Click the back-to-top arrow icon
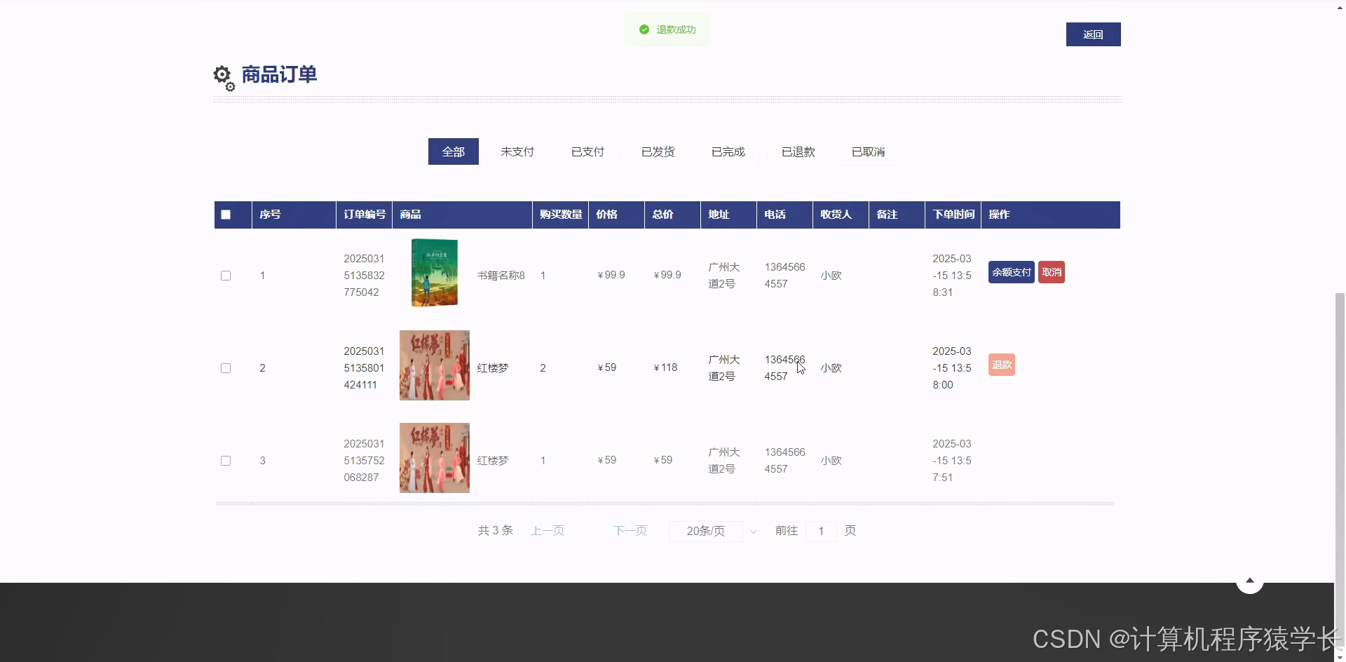1346x662 pixels. (x=1250, y=581)
